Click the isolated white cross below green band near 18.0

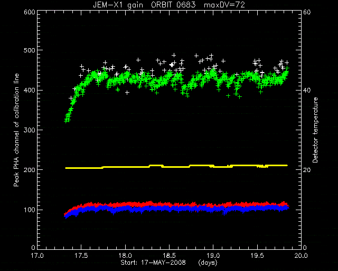(x=127, y=93)
